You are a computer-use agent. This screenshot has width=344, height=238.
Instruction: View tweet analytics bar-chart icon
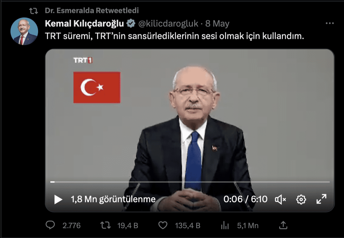[225, 225]
